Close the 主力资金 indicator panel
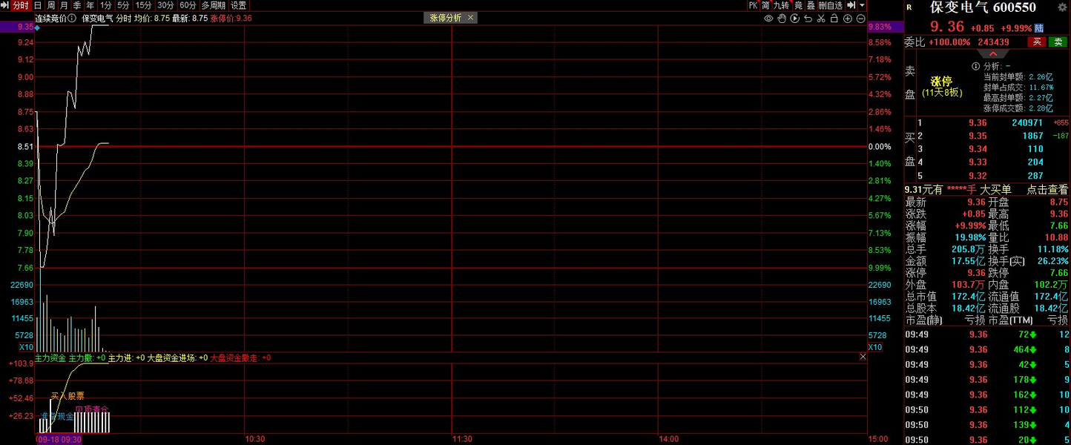The image size is (1071, 445). coord(863,357)
